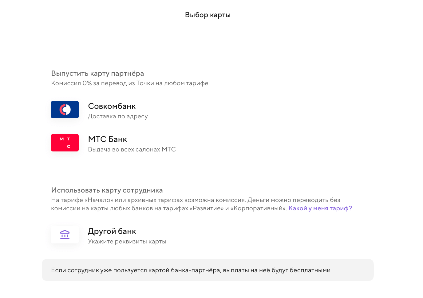Click the "Выбор карты" page title
This screenshot has width=423, height=298.
click(208, 15)
